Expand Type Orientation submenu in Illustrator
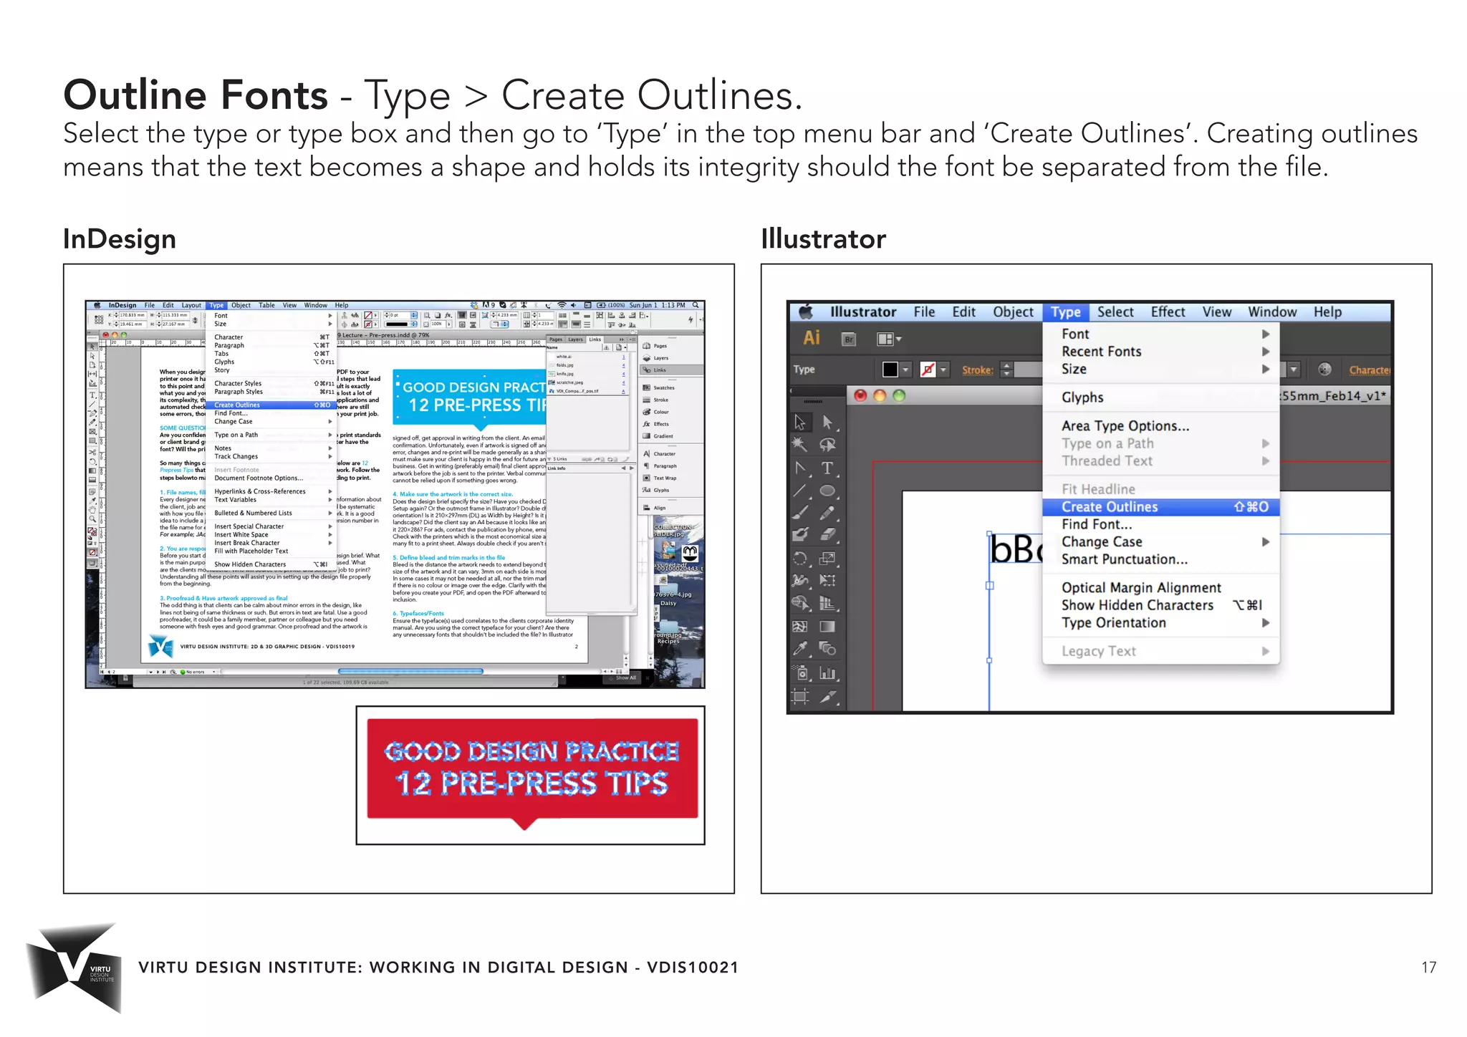Viewport: 1467px width, 1037px height. pos(1160,623)
